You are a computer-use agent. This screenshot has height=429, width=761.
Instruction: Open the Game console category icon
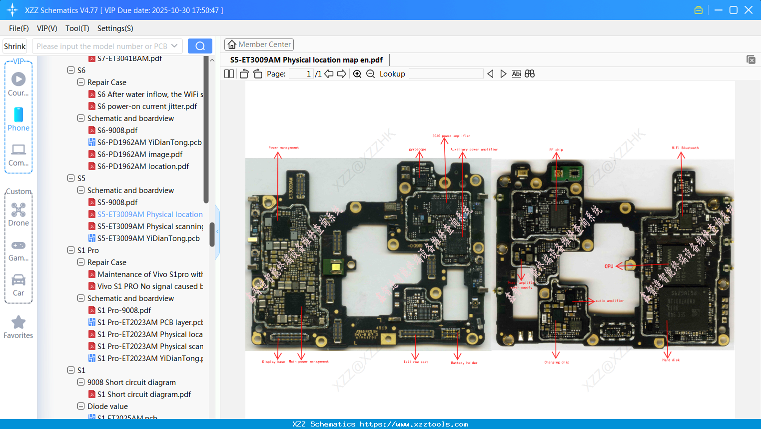pyautogui.click(x=18, y=245)
